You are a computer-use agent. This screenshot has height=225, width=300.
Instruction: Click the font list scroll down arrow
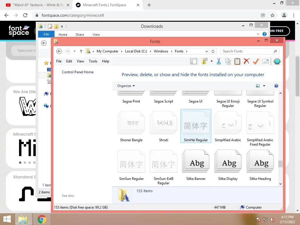pyautogui.click(x=280, y=184)
